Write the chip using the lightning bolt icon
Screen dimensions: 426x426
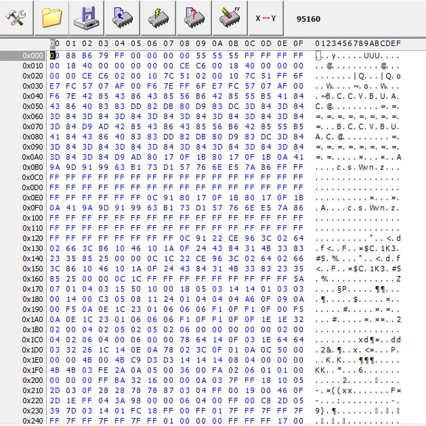158,18
